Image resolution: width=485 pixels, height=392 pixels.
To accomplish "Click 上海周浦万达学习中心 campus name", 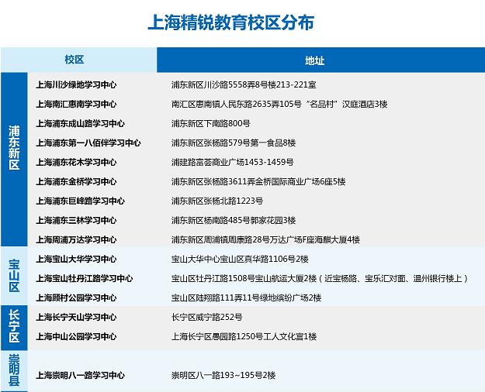I will [76, 239].
